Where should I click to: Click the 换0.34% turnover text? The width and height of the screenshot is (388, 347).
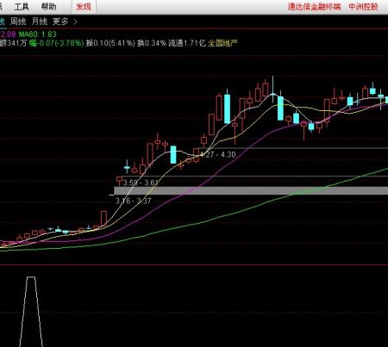(x=152, y=43)
